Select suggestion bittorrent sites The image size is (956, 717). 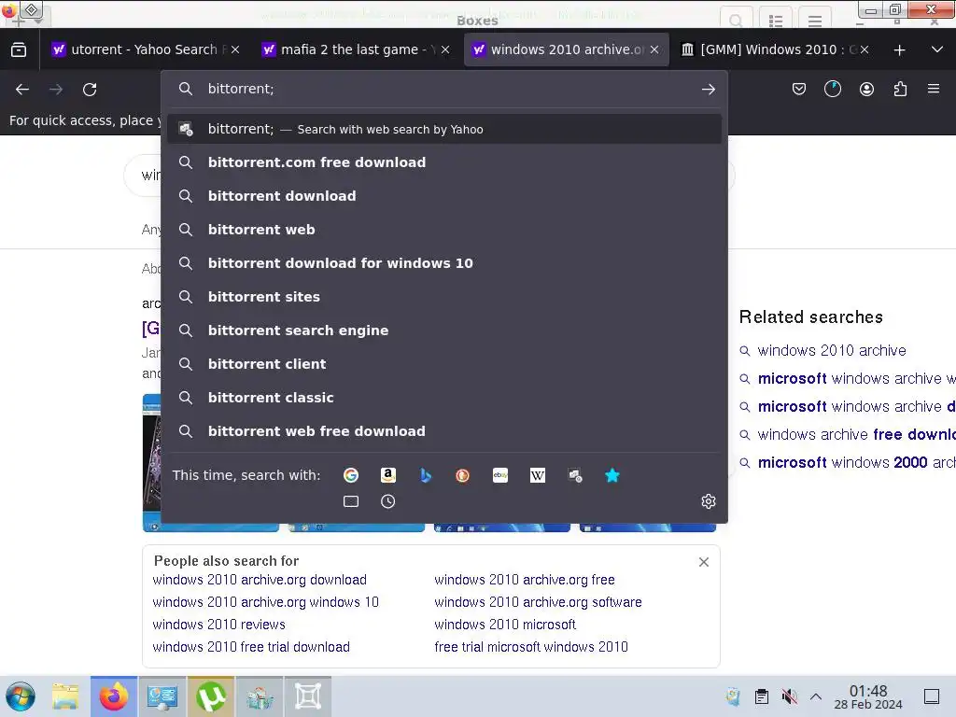coord(444,296)
